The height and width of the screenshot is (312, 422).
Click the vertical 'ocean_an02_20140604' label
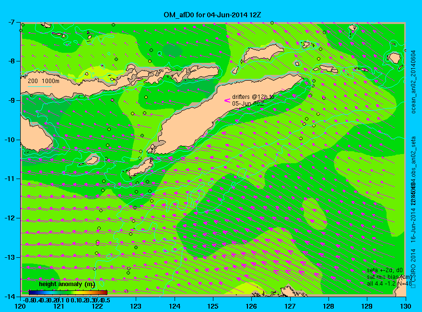(413, 82)
